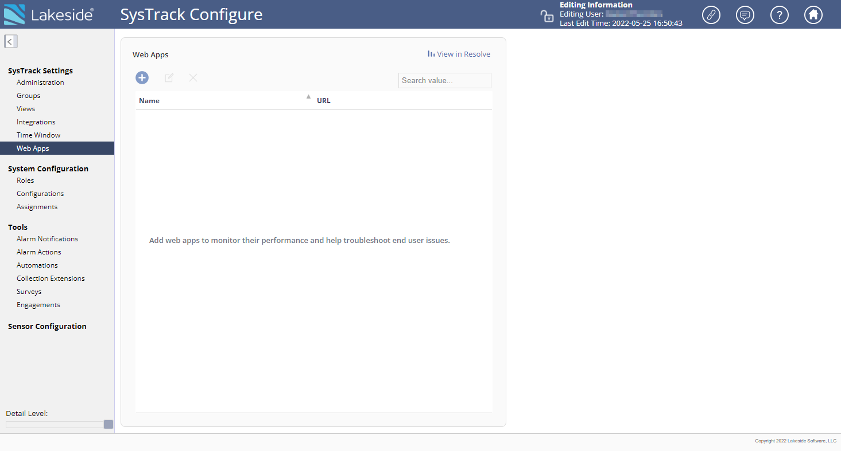Image resolution: width=841 pixels, height=451 pixels.
Task: Open Assignments page
Action: pos(37,207)
